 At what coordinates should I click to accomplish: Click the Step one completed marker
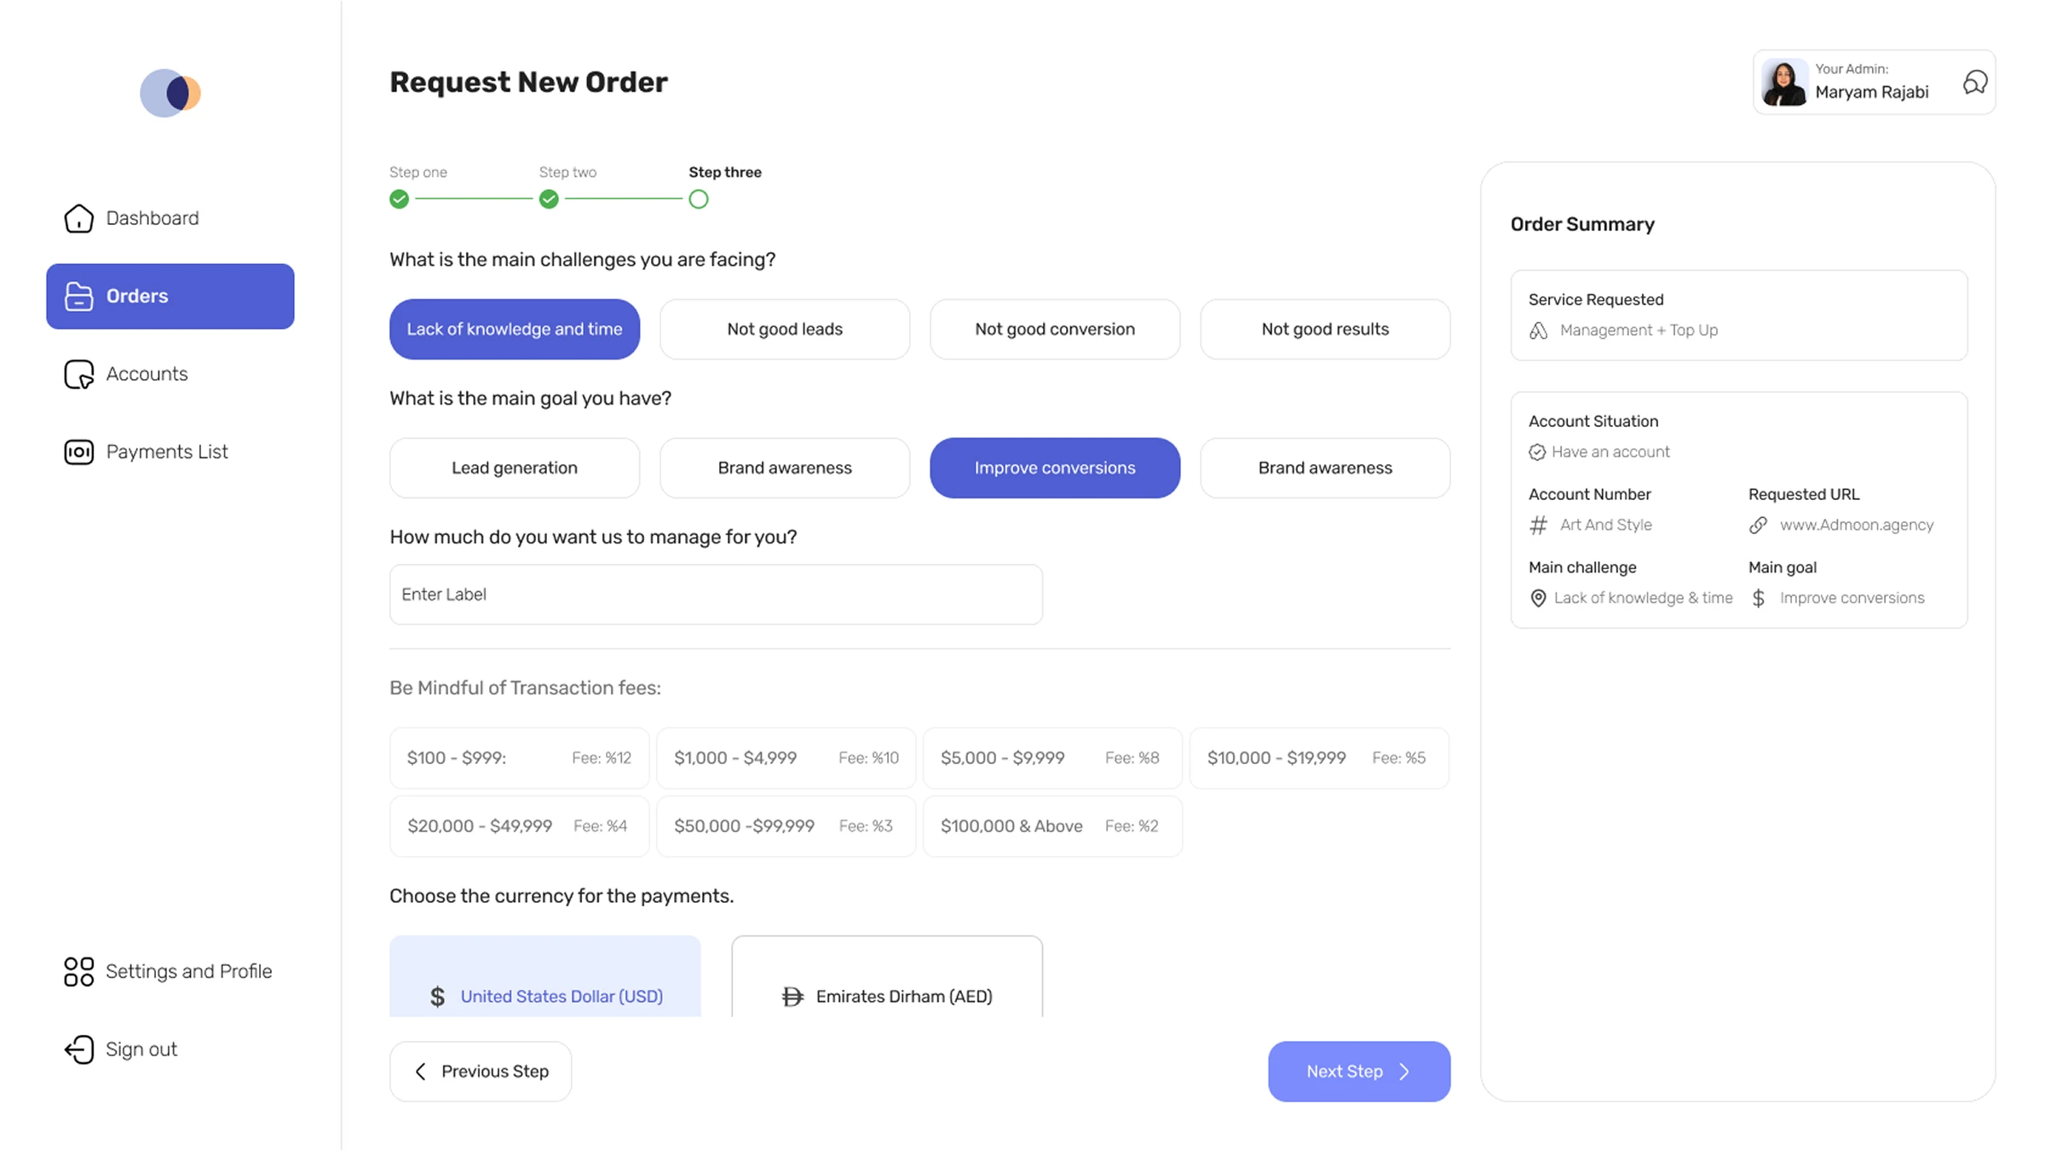pos(399,199)
